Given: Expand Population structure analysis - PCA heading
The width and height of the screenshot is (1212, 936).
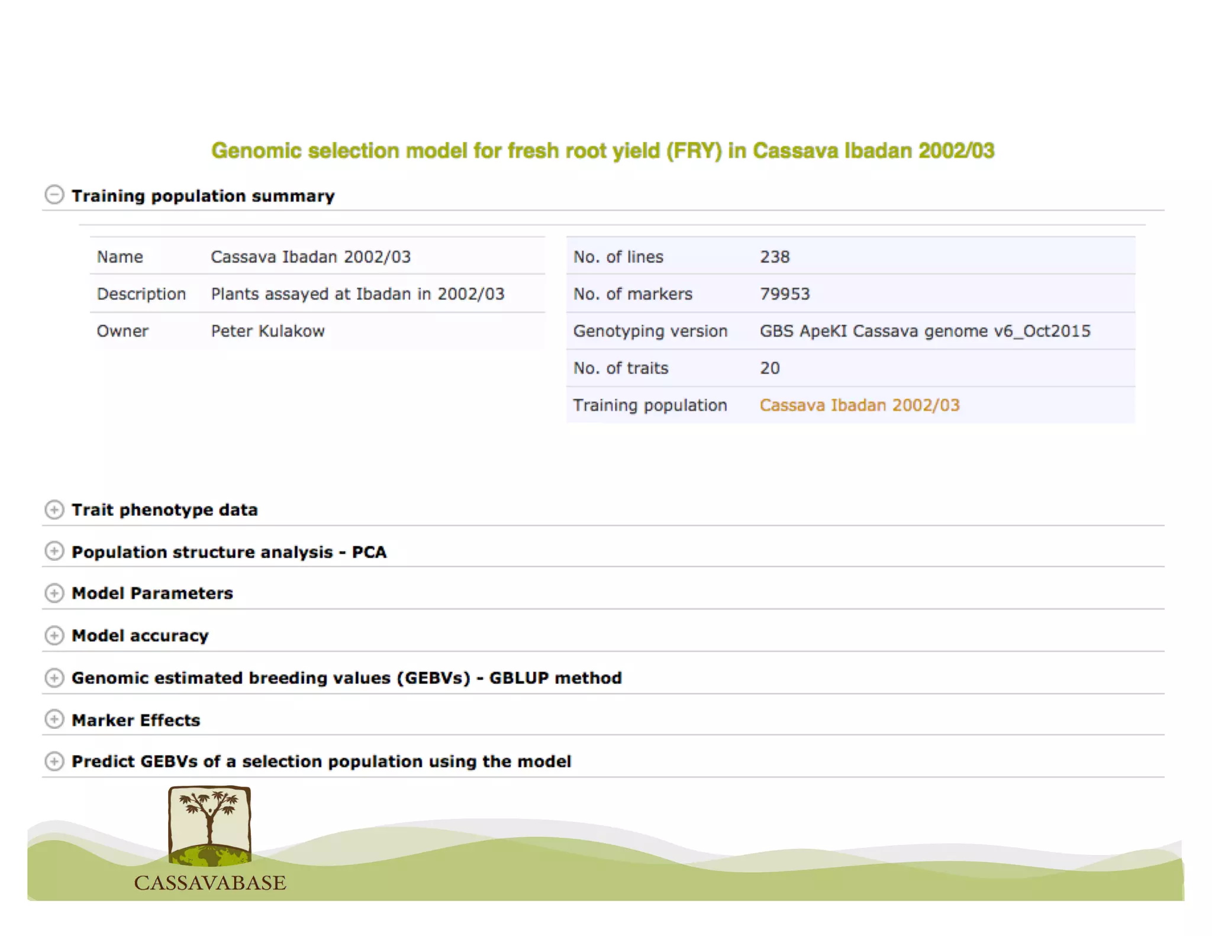Looking at the screenshot, I should point(229,552).
